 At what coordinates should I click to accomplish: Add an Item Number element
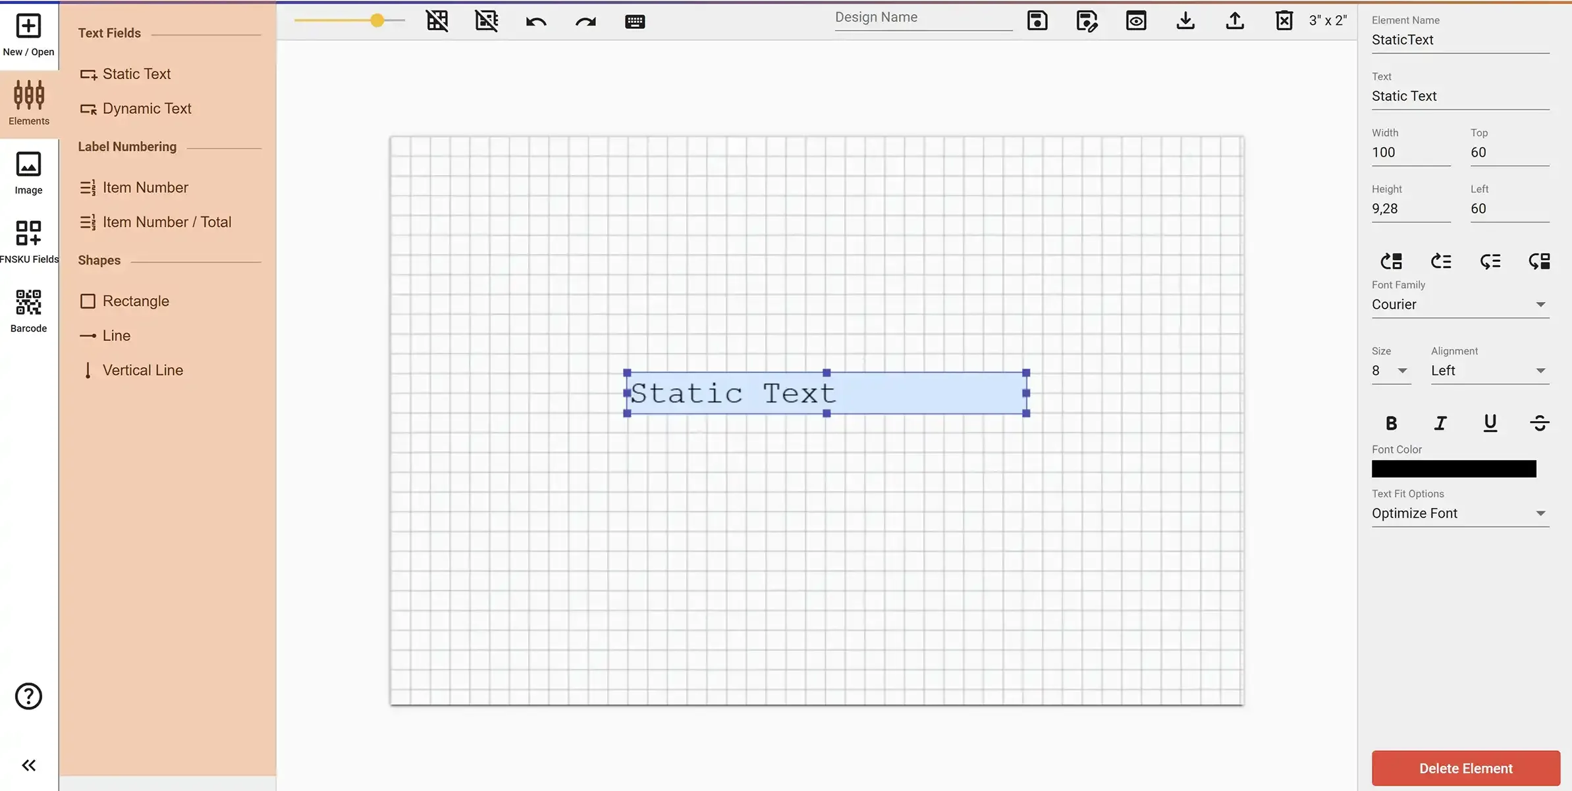click(134, 188)
